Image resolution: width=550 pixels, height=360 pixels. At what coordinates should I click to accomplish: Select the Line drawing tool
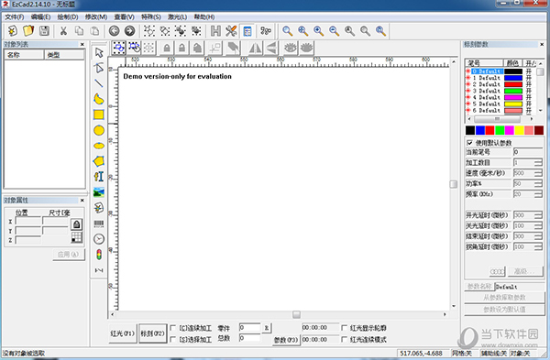[99, 83]
